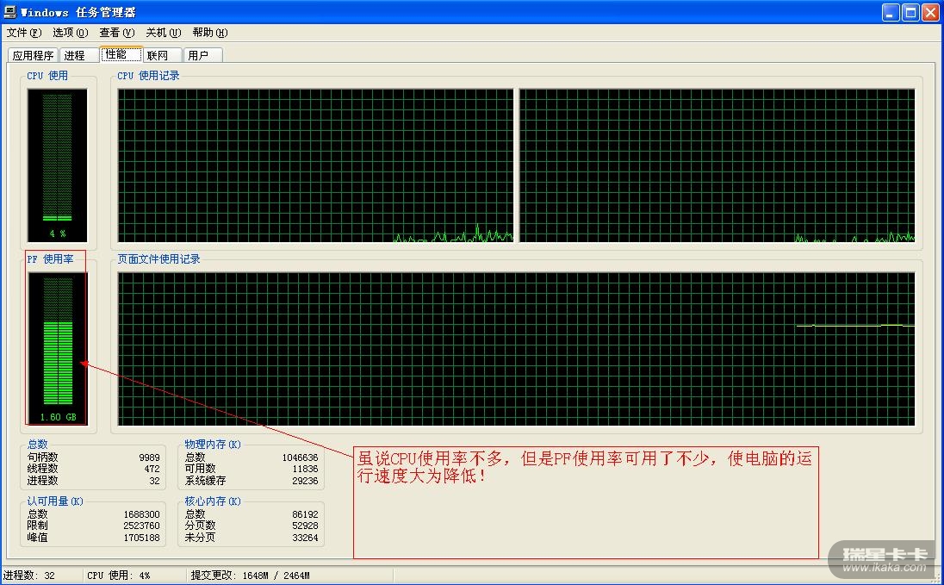Click the 总数 group label above 句柄数
Image resolution: width=944 pixels, height=585 pixels.
(x=37, y=444)
